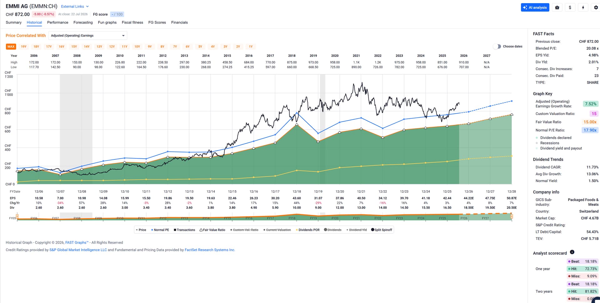Switch to the Forecasting tab
Viewport: 600px width, 303px height.
pos(83,22)
